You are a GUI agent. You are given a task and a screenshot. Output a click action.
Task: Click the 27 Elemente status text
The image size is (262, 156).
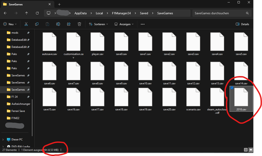click(9, 150)
